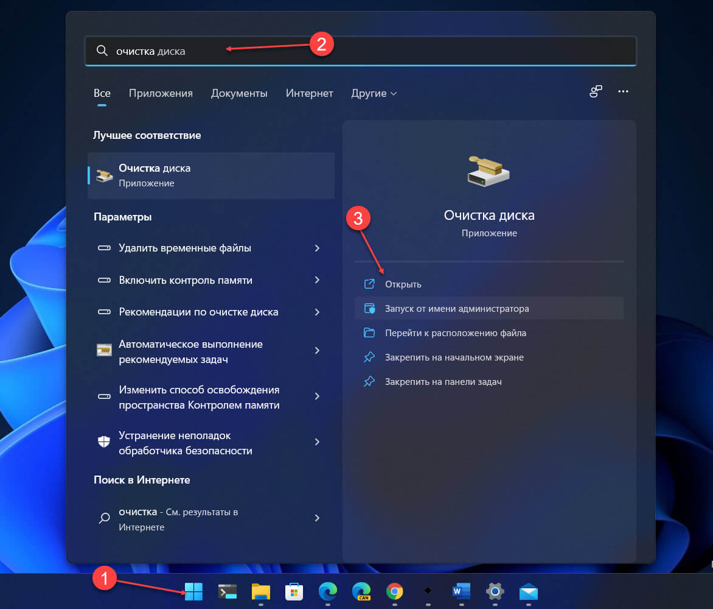
Task: Click the pin icon for панели задач
Action: click(x=369, y=381)
